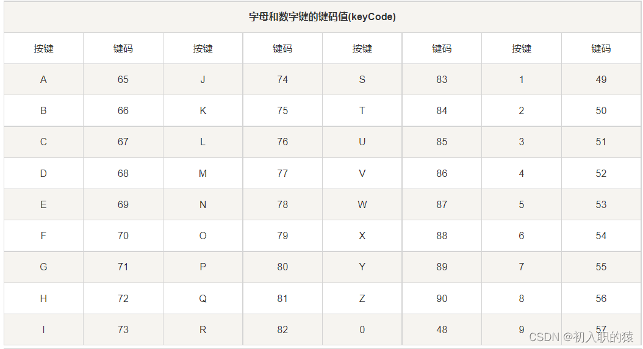Select key code 78
This screenshot has height=349, width=643.
282,204
